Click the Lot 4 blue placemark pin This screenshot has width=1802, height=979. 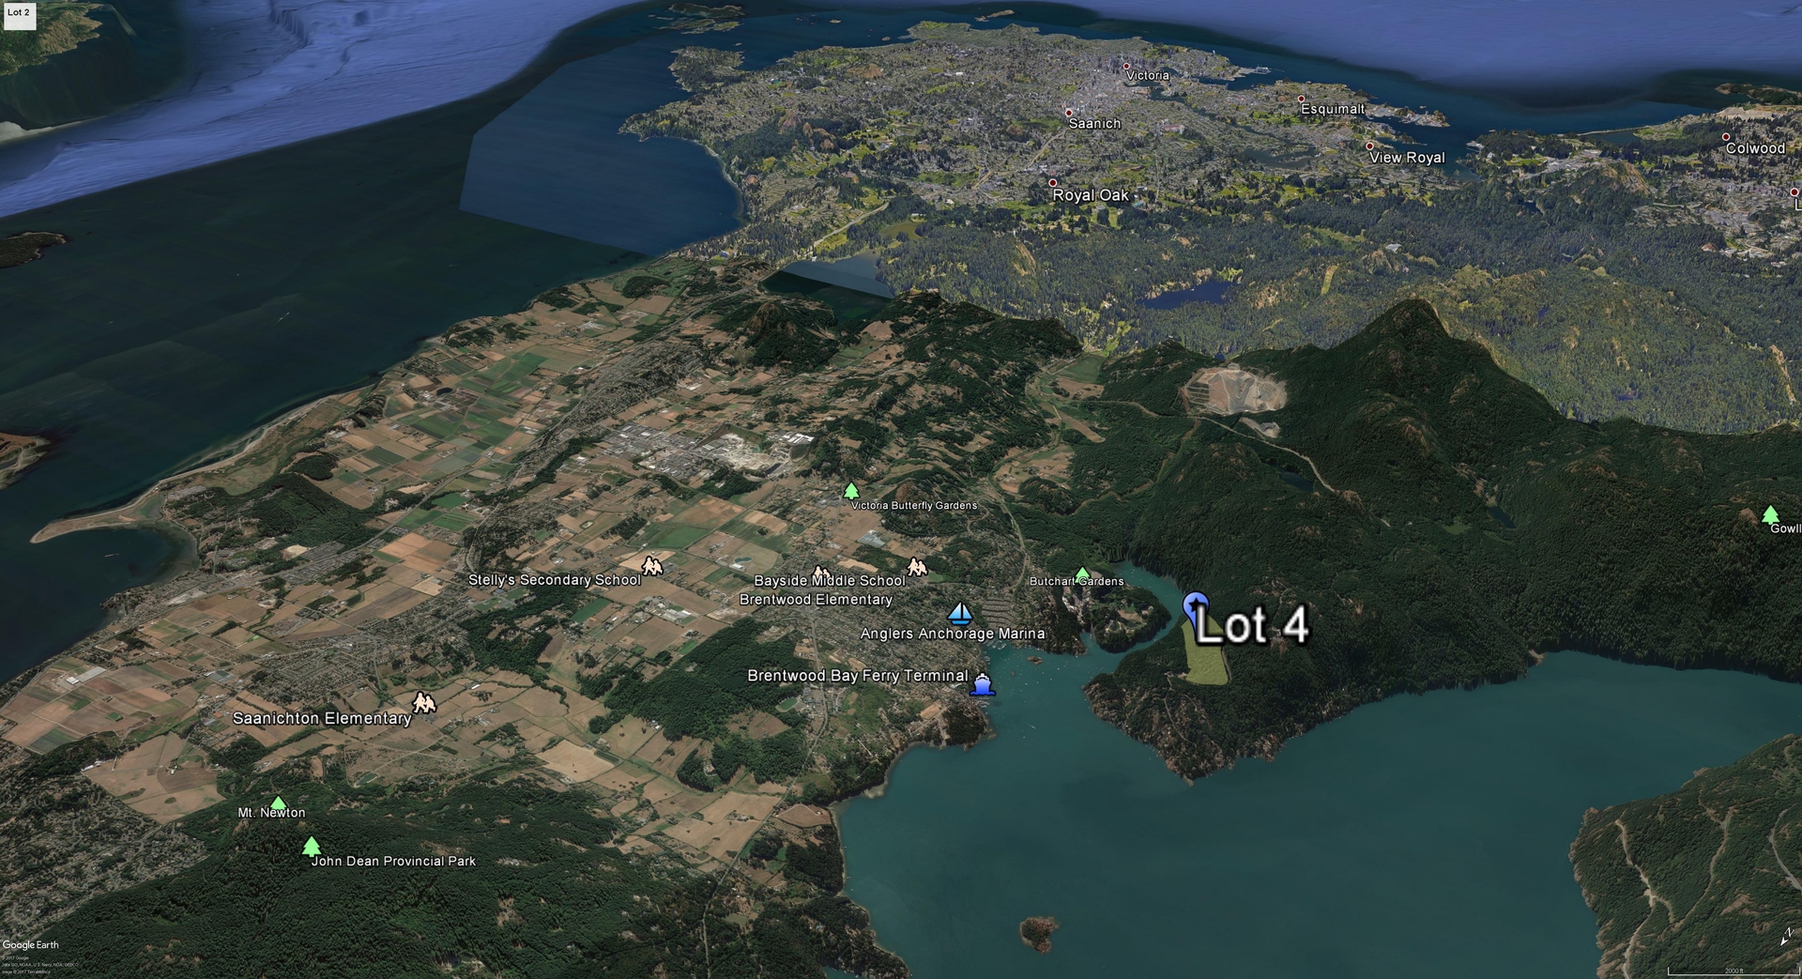pos(1194,605)
